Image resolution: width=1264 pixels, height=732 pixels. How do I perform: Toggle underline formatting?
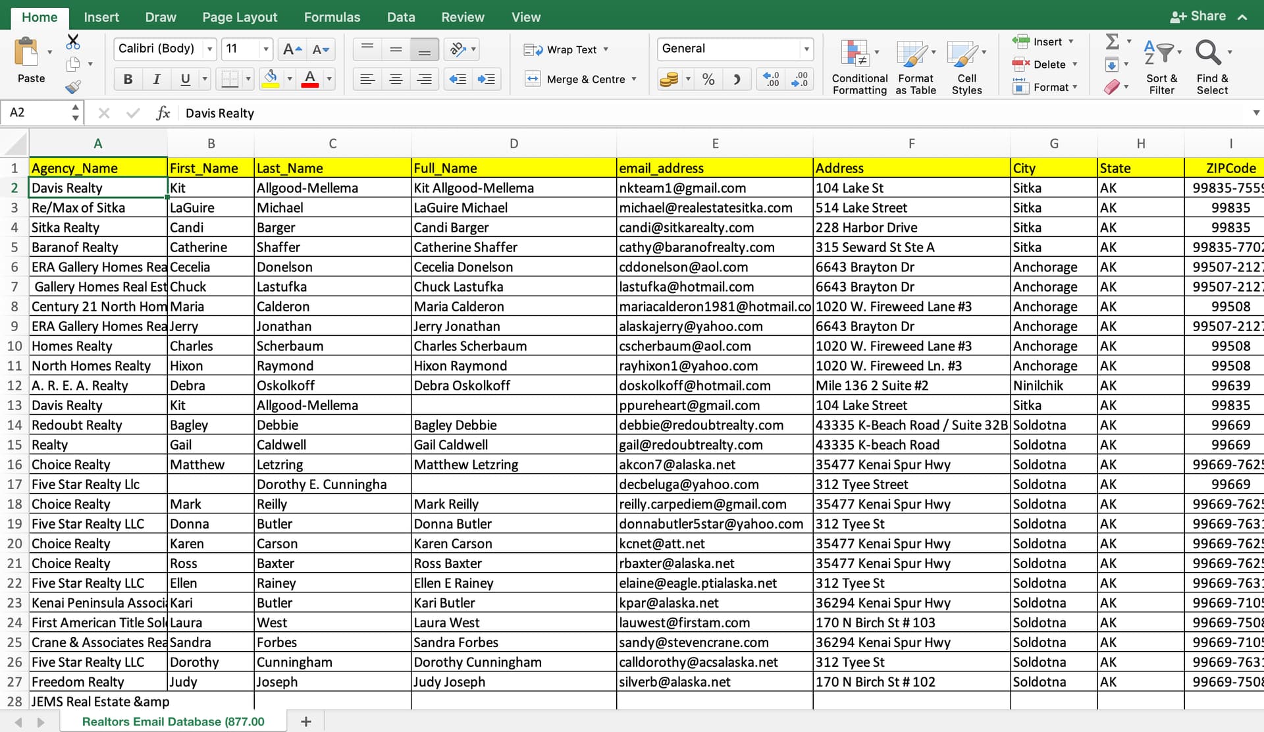click(185, 80)
